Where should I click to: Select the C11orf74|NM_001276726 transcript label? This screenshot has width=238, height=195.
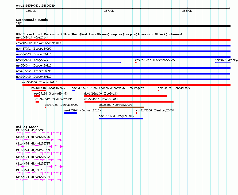(33, 137)
